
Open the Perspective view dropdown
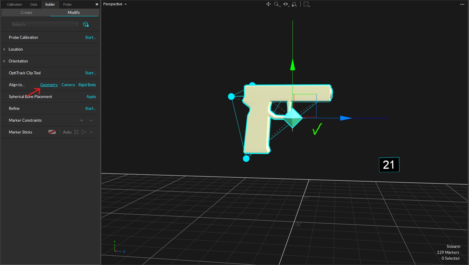pyautogui.click(x=115, y=4)
